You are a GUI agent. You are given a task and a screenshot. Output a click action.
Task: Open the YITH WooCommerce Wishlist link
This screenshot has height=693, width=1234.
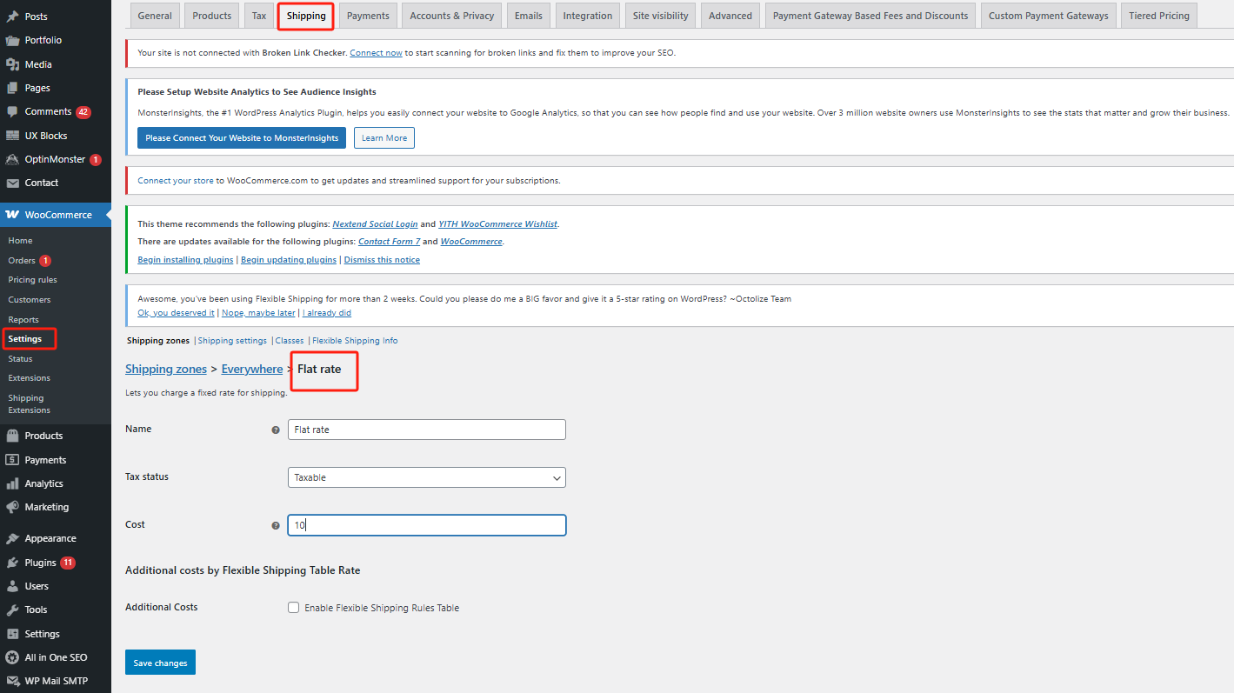[x=497, y=224]
